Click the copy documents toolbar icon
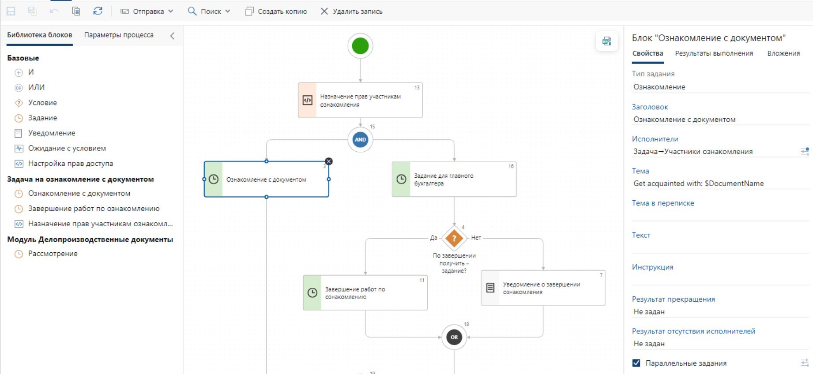This screenshot has height=374, width=813. tap(76, 11)
